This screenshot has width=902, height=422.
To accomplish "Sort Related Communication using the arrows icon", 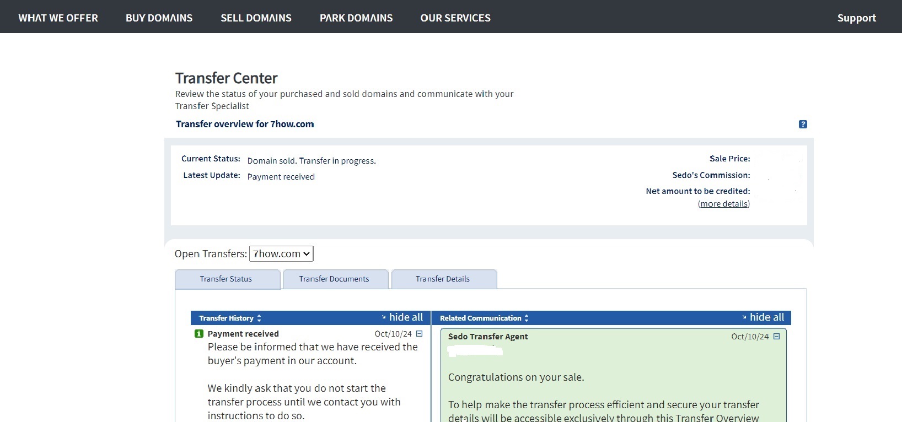I will point(527,318).
